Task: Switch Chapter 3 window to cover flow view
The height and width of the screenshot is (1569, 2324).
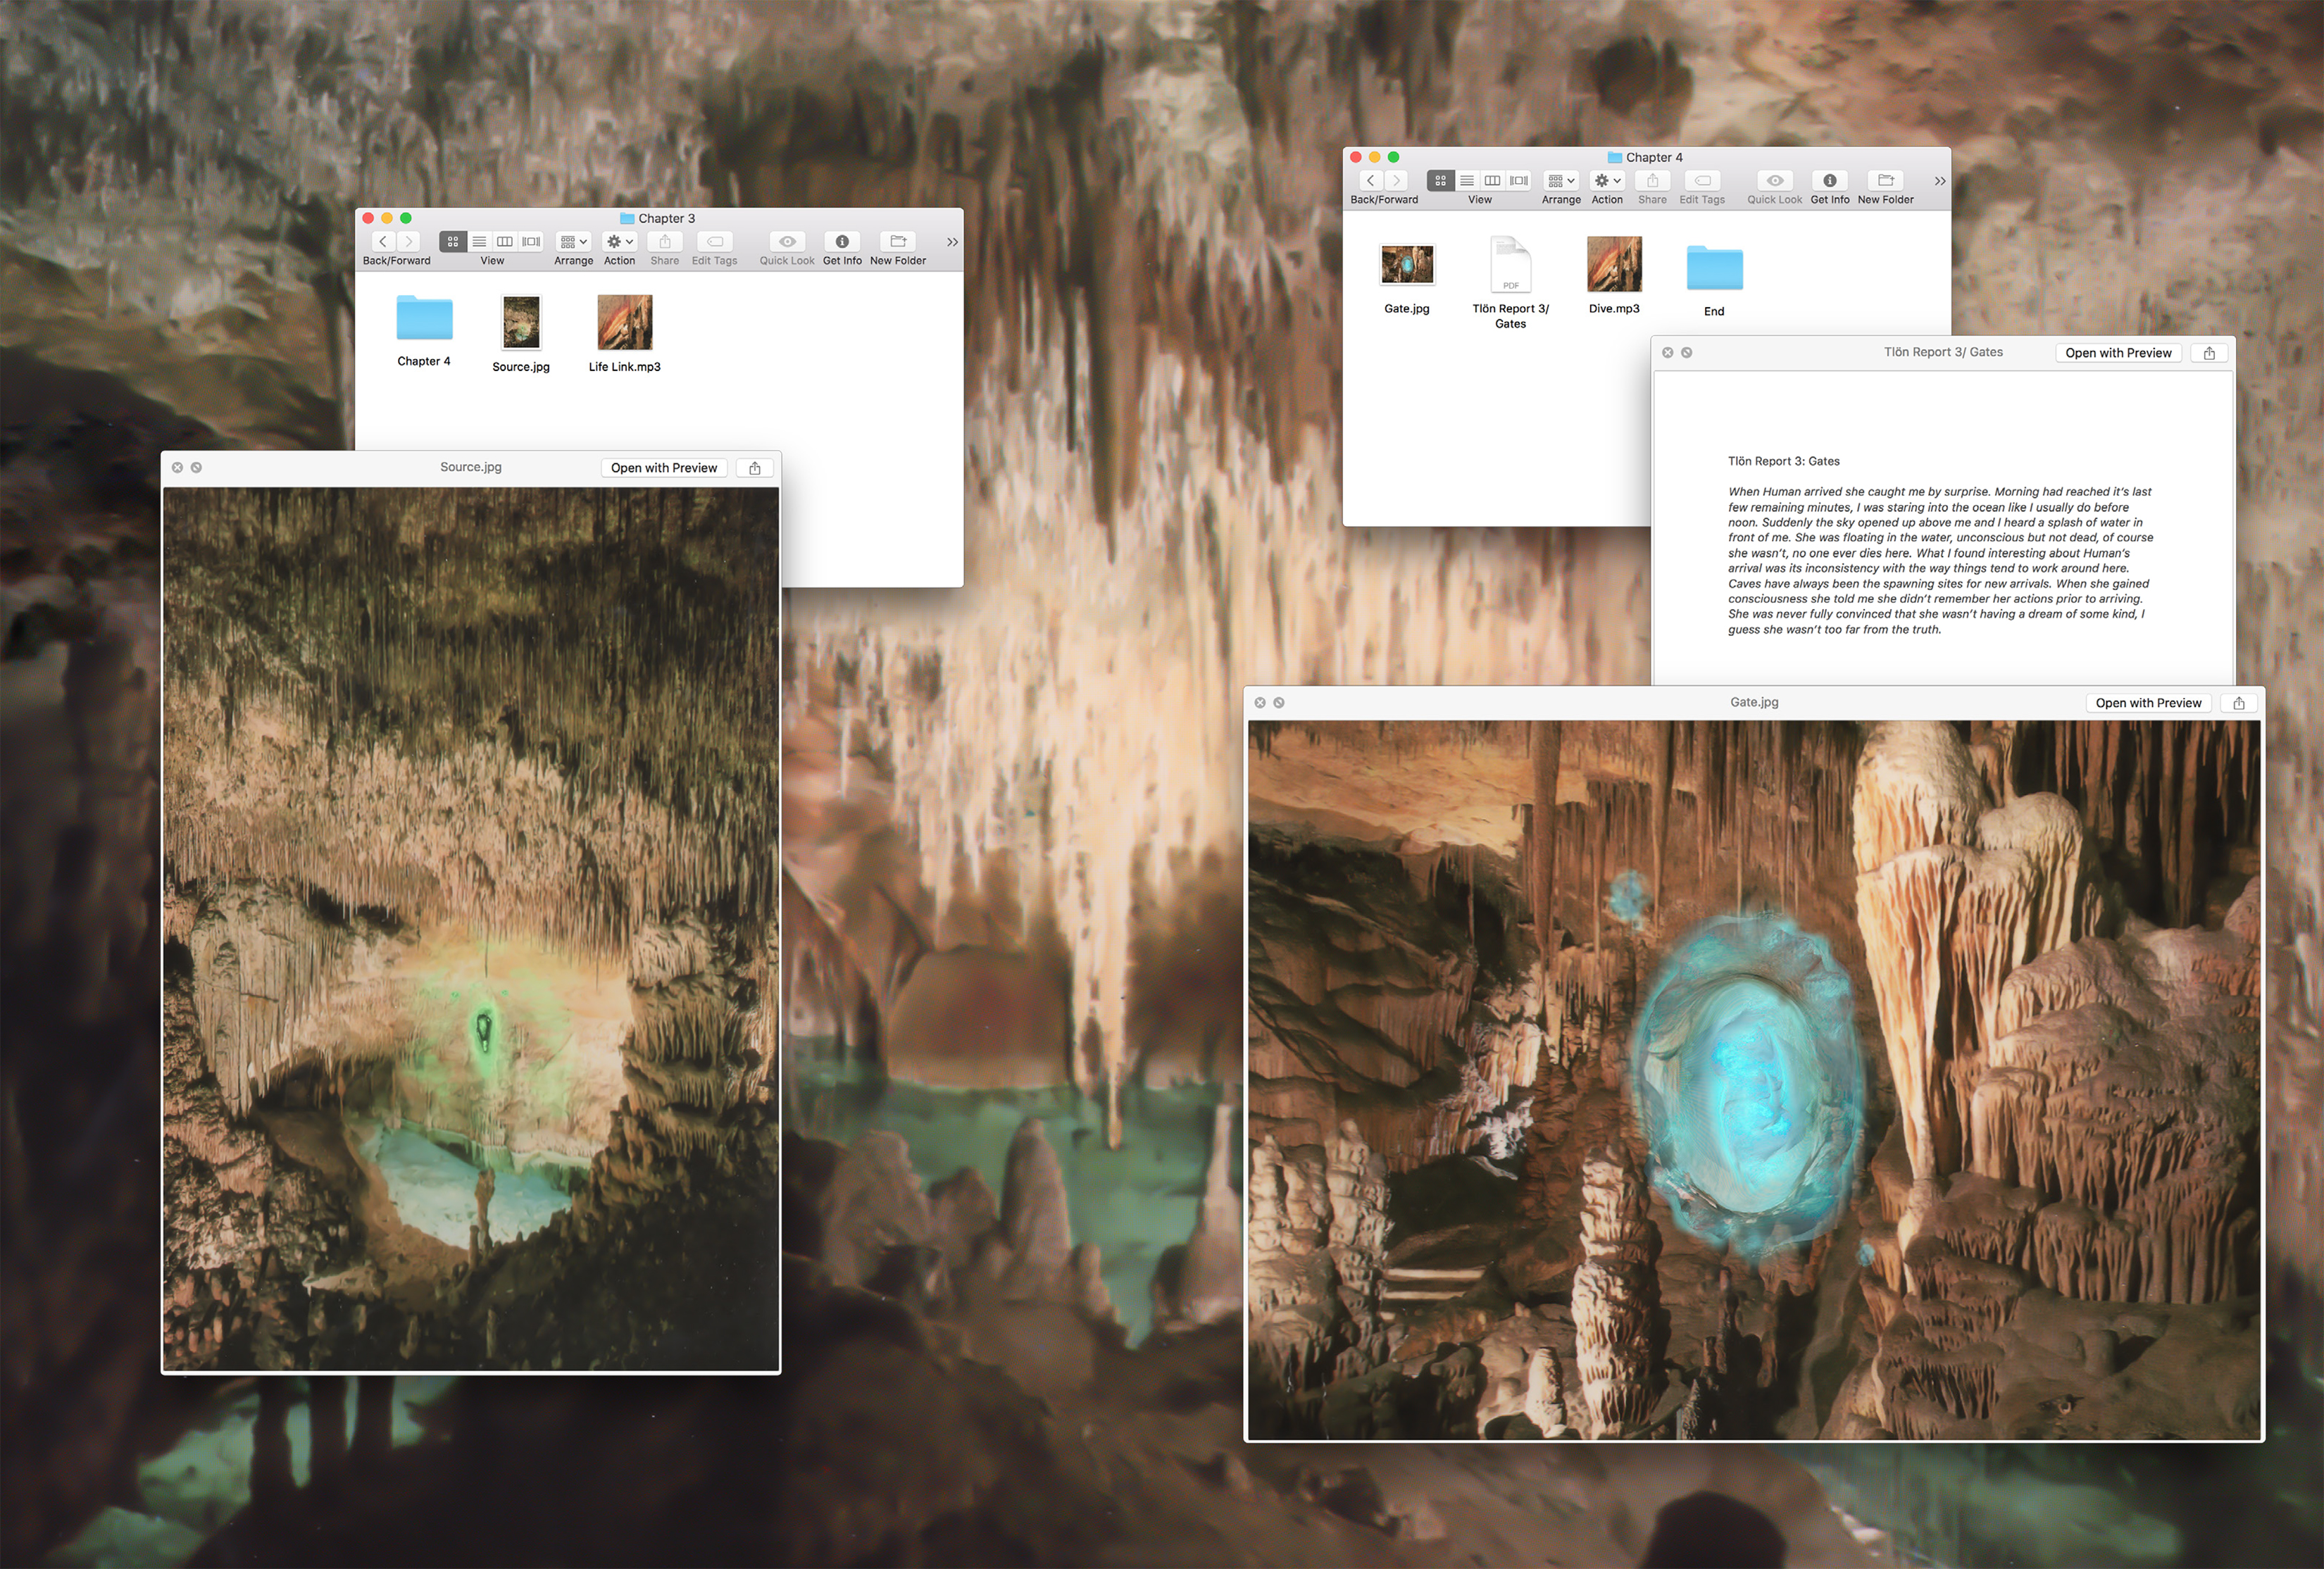Action: 531,242
